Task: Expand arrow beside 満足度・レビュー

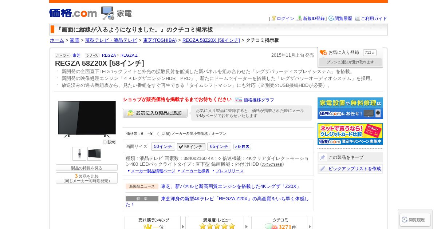Action: (x=247, y=223)
